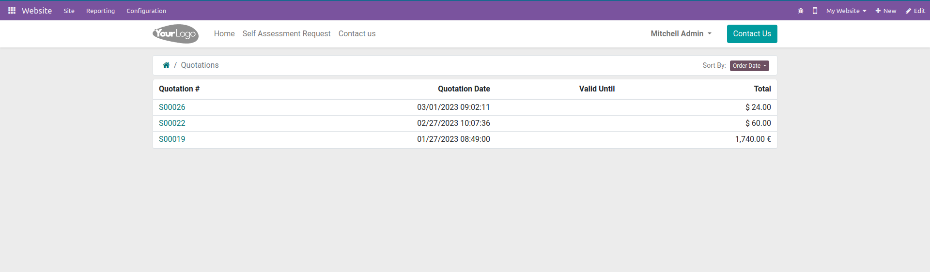Click the pencil Edit button
The height and width of the screenshot is (272, 930).
915,11
